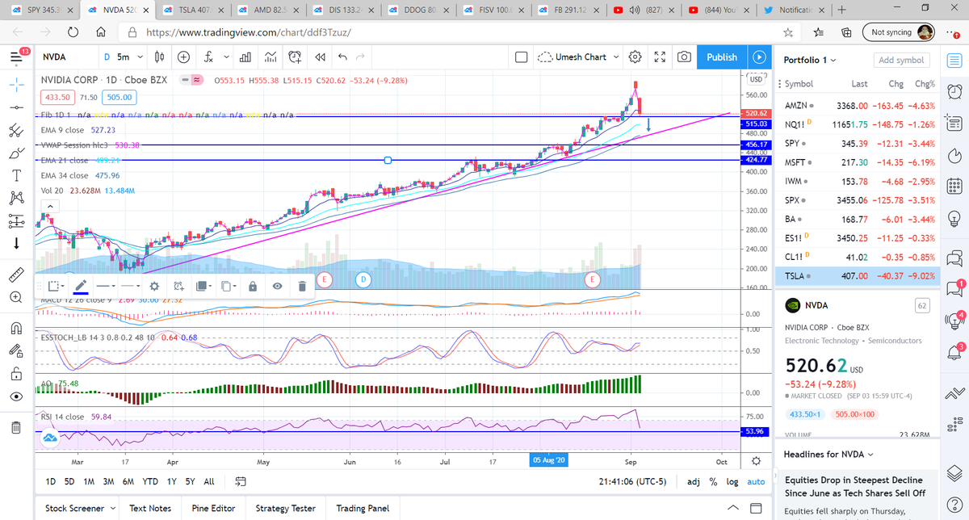Toggle adj price adjustment

pyautogui.click(x=693, y=481)
